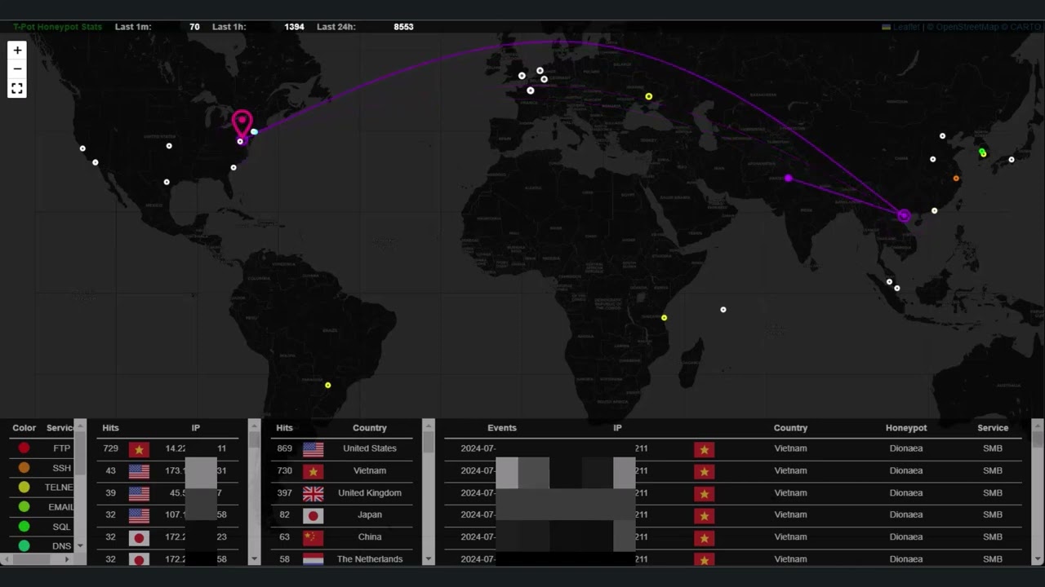Click the DNS color dot
Image resolution: width=1045 pixels, height=587 pixels.
tap(24, 545)
